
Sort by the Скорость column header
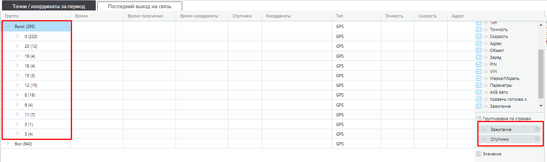pos(427,16)
